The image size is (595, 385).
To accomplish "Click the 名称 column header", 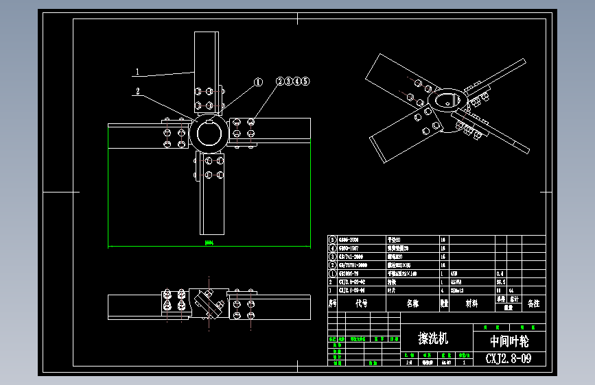I will [x=412, y=303].
